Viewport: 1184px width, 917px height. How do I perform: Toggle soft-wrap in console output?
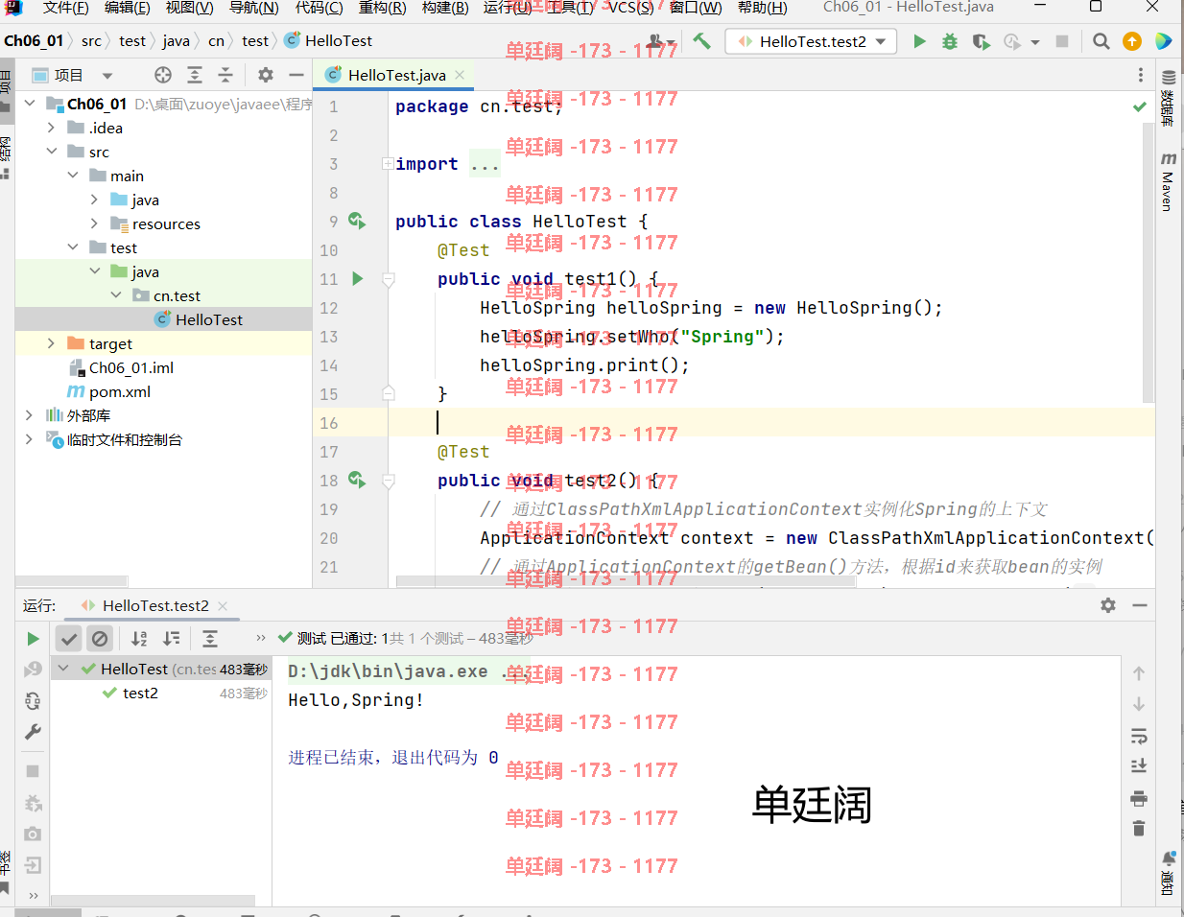(1139, 737)
